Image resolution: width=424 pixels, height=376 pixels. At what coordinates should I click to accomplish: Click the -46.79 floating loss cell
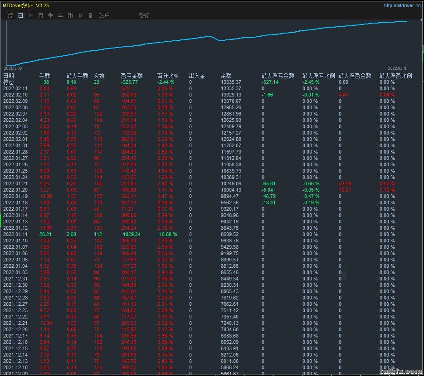point(268,196)
